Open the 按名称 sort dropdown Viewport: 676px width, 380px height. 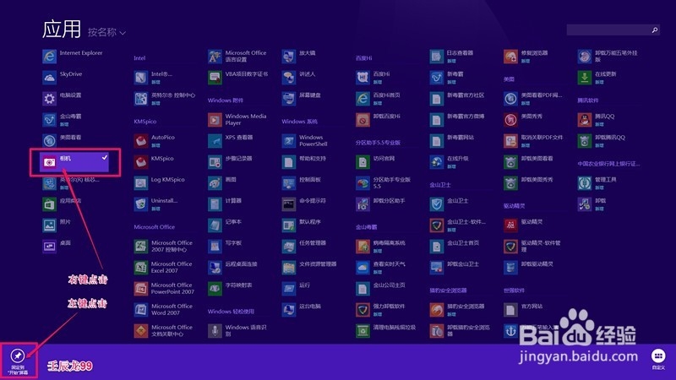click(x=107, y=32)
